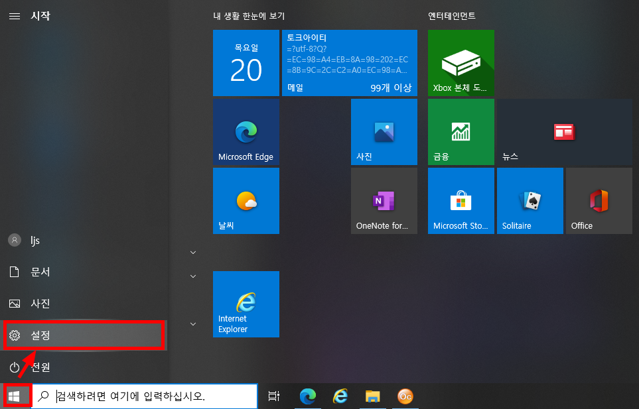Open the 사진 pictures folder in sidebar

[x=84, y=303]
